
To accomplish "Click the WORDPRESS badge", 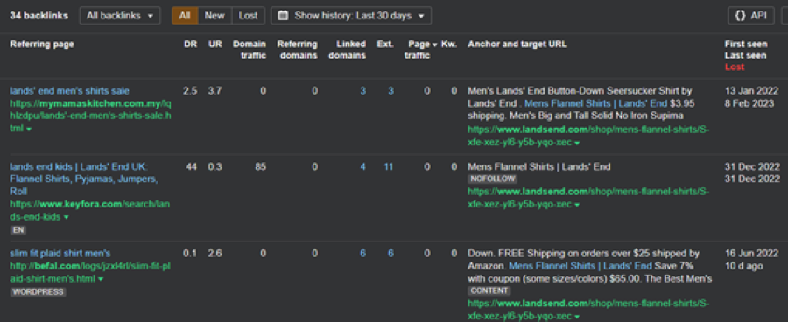I will [x=39, y=292].
